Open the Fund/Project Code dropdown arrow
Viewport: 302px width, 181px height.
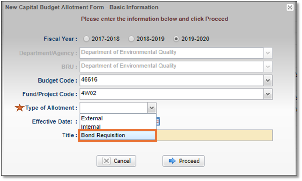click(x=268, y=94)
